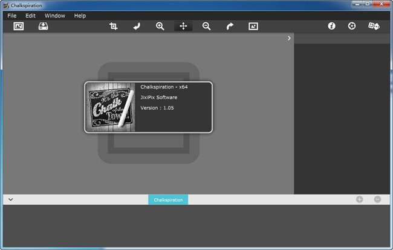Click the dice randomize icon
The width and height of the screenshot is (393, 250).
[x=374, y=27]
